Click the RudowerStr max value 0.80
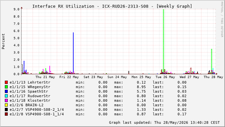 point(141,96)
